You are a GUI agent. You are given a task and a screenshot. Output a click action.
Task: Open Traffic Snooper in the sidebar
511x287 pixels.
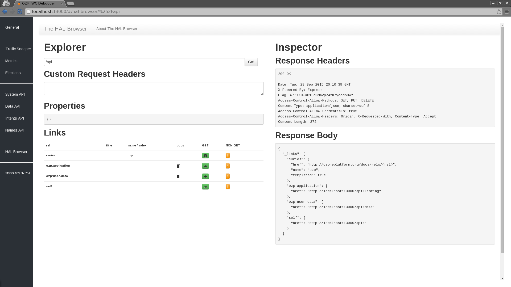[x=18, y=49]
